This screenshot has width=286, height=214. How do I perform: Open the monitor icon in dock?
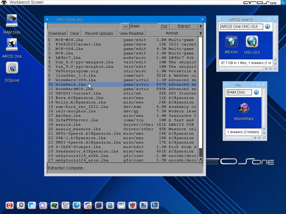click(155, 206)
